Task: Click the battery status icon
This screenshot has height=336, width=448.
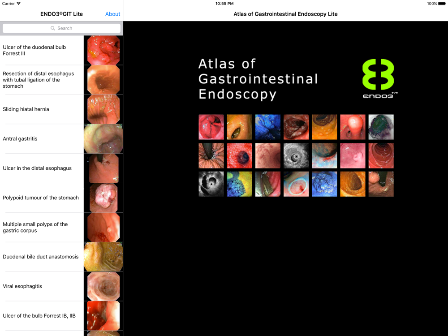Action: [x=442, y=4]
